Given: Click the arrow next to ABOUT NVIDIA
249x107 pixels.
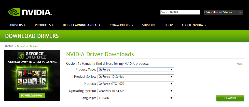Looking at the screenshot, I should [x=205, y=25].
